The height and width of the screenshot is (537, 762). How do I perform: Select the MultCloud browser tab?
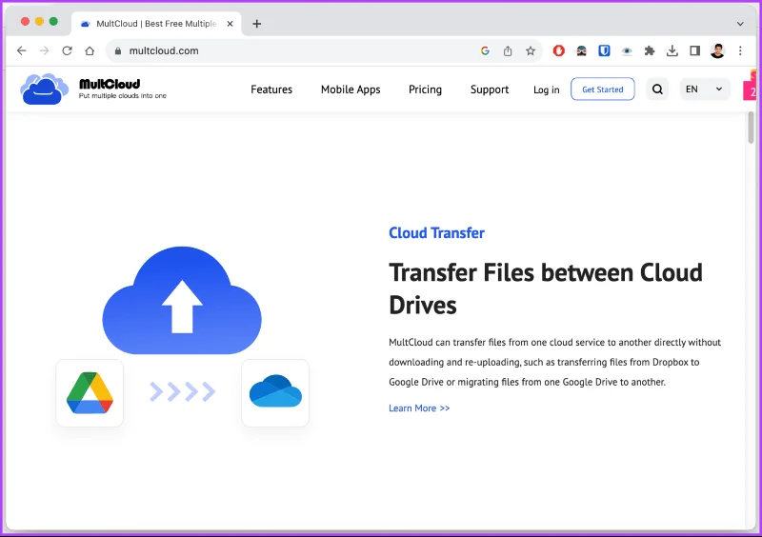[156, 23]
